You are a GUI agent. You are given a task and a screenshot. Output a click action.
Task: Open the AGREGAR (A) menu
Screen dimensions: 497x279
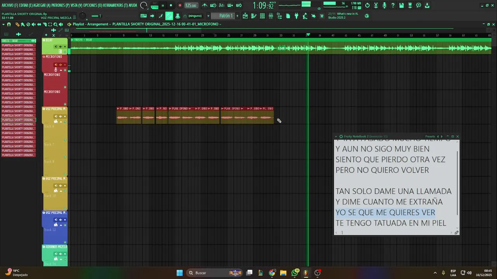42,5
